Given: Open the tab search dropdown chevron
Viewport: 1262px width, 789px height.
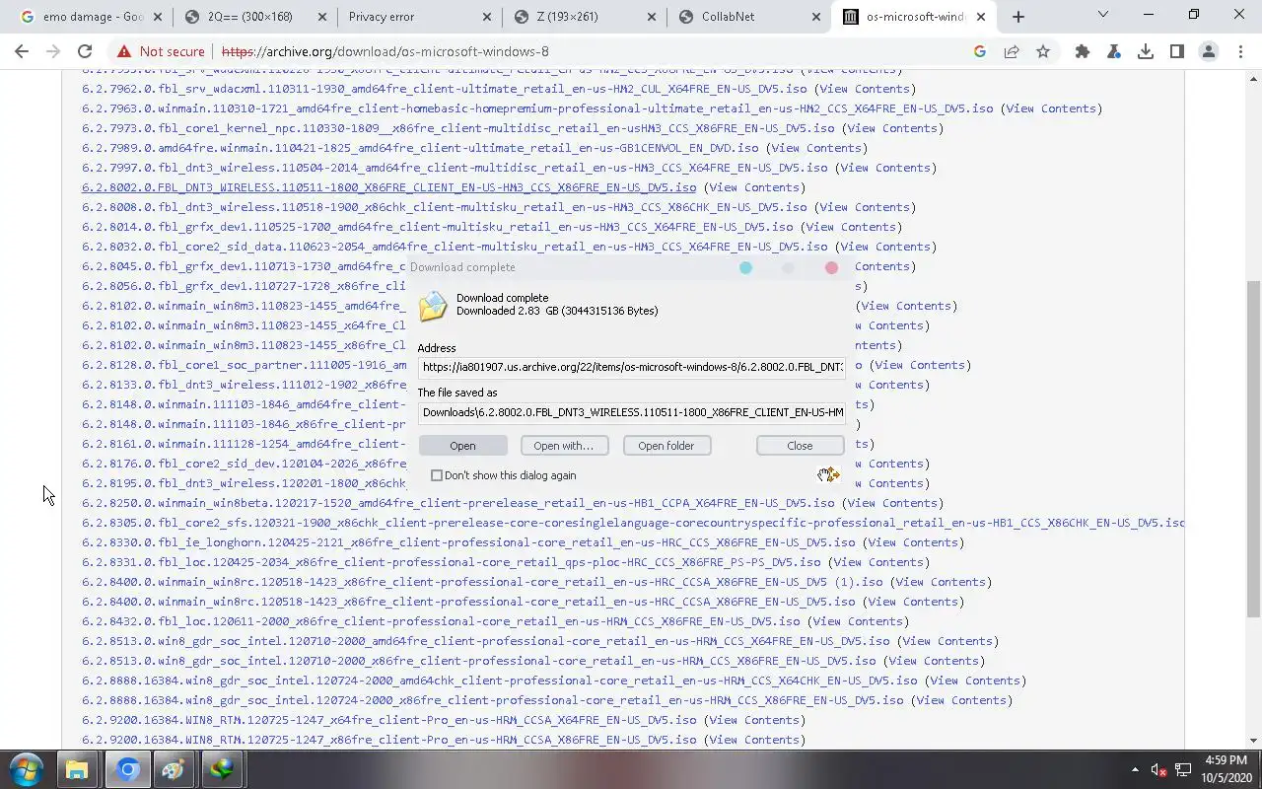Looking at the screenshot, I should [x=1102, y=15].
